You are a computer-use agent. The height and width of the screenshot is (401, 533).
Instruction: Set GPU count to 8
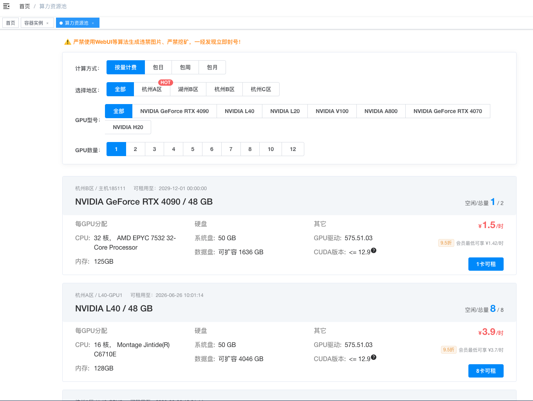click(x=250, y=149)
